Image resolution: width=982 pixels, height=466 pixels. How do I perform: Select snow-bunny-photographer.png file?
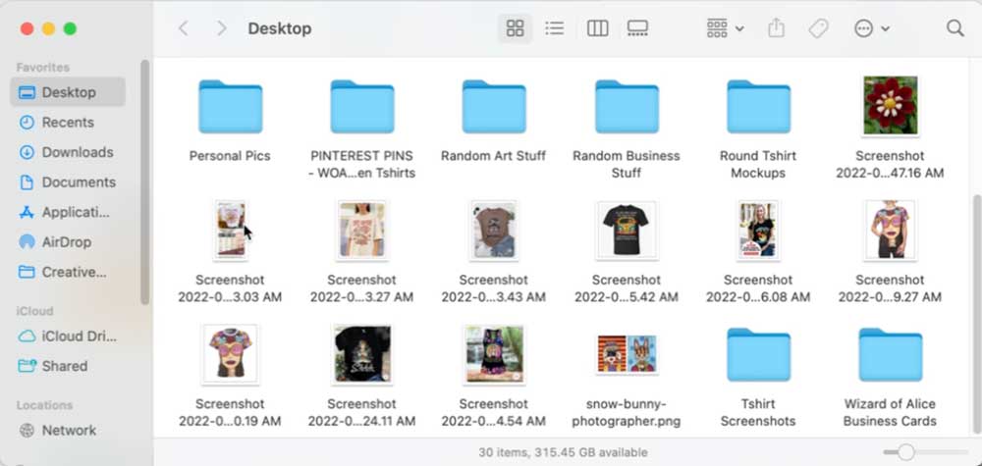(627, 354)
